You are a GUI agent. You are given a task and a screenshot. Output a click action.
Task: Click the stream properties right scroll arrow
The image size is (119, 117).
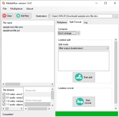pyautogui.click(x=49, y=109)
